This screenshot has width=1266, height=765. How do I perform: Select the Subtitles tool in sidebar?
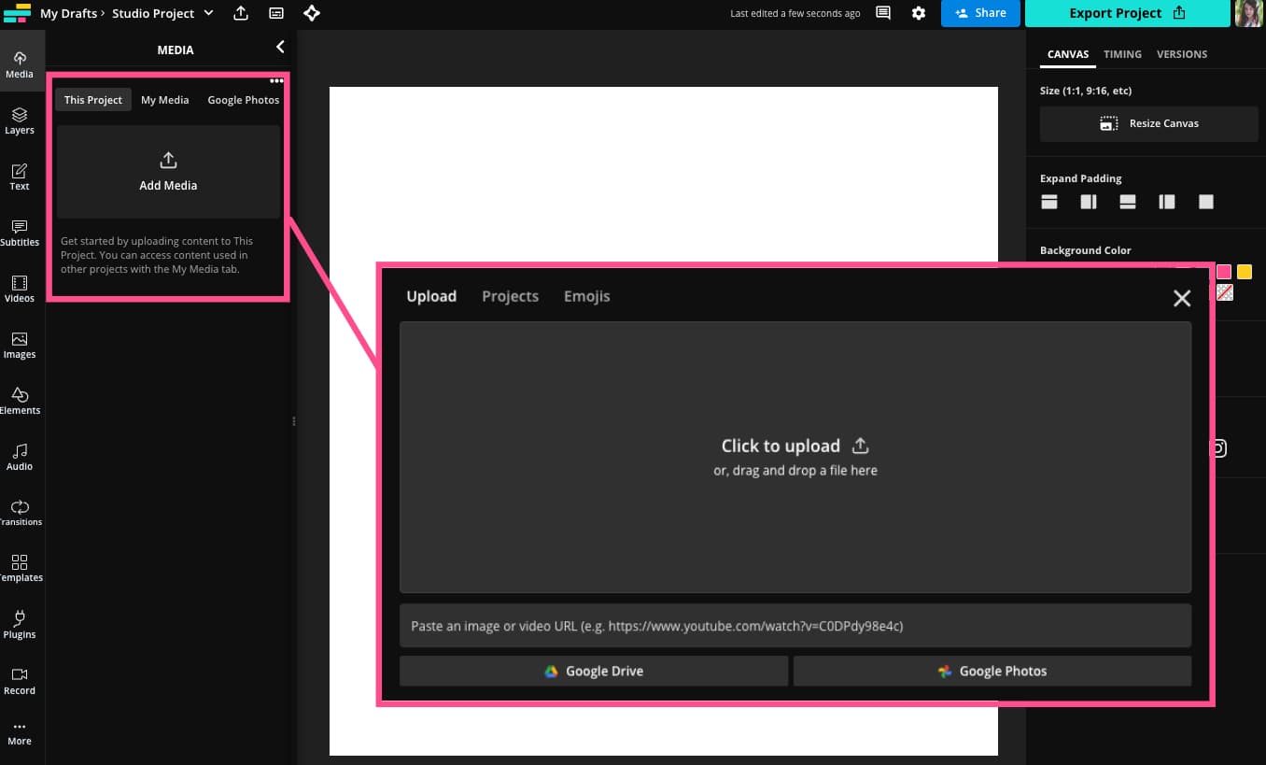(x=20, y=233)
